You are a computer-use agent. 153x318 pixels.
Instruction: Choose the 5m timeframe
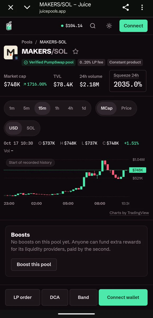click(26, 108)
